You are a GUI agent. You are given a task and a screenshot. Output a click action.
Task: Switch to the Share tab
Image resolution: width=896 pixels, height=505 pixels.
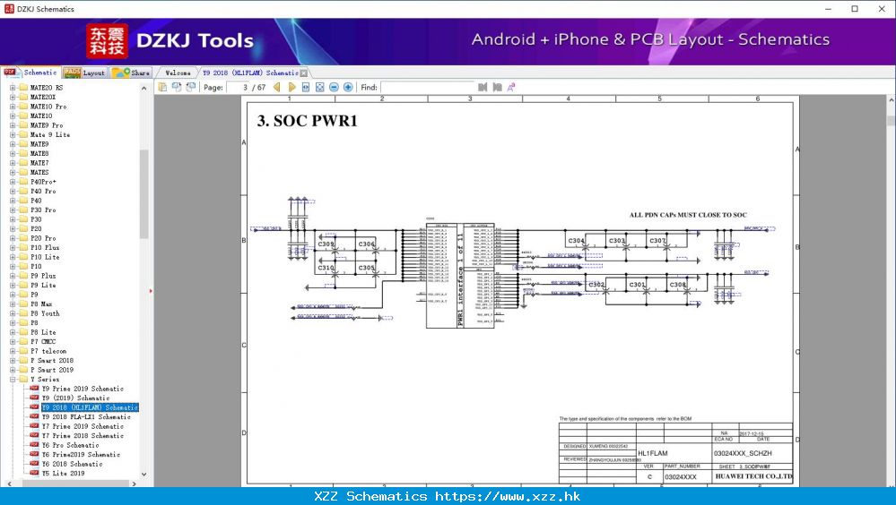click(x=131, y=73)
